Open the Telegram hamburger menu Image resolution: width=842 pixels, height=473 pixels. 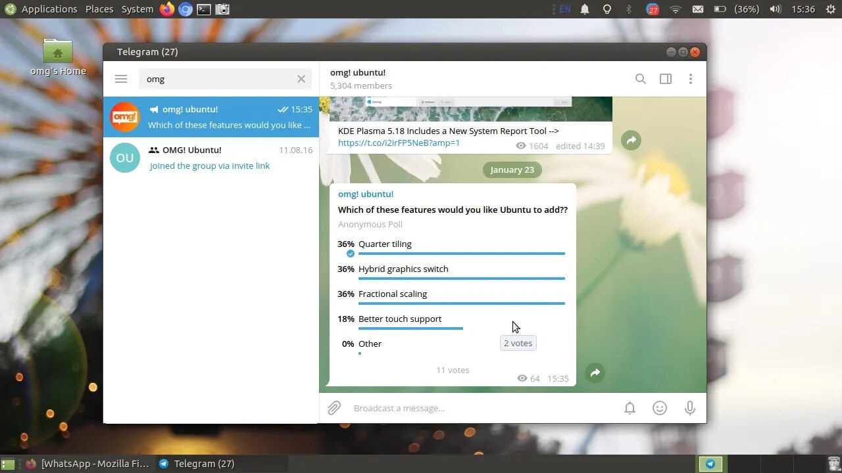pos(121,79)
